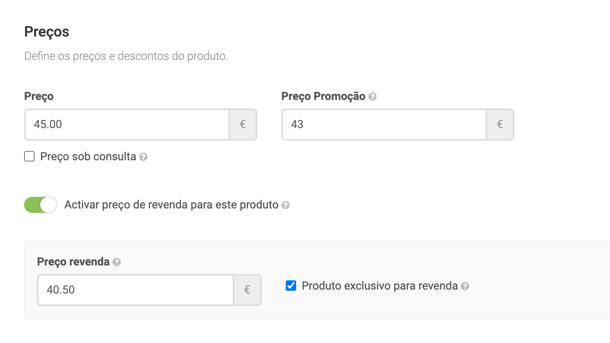This screenshot has height=343, width=610.
Task: Open help for Produto exclusivo para revenda
Action: click(465, 286)
